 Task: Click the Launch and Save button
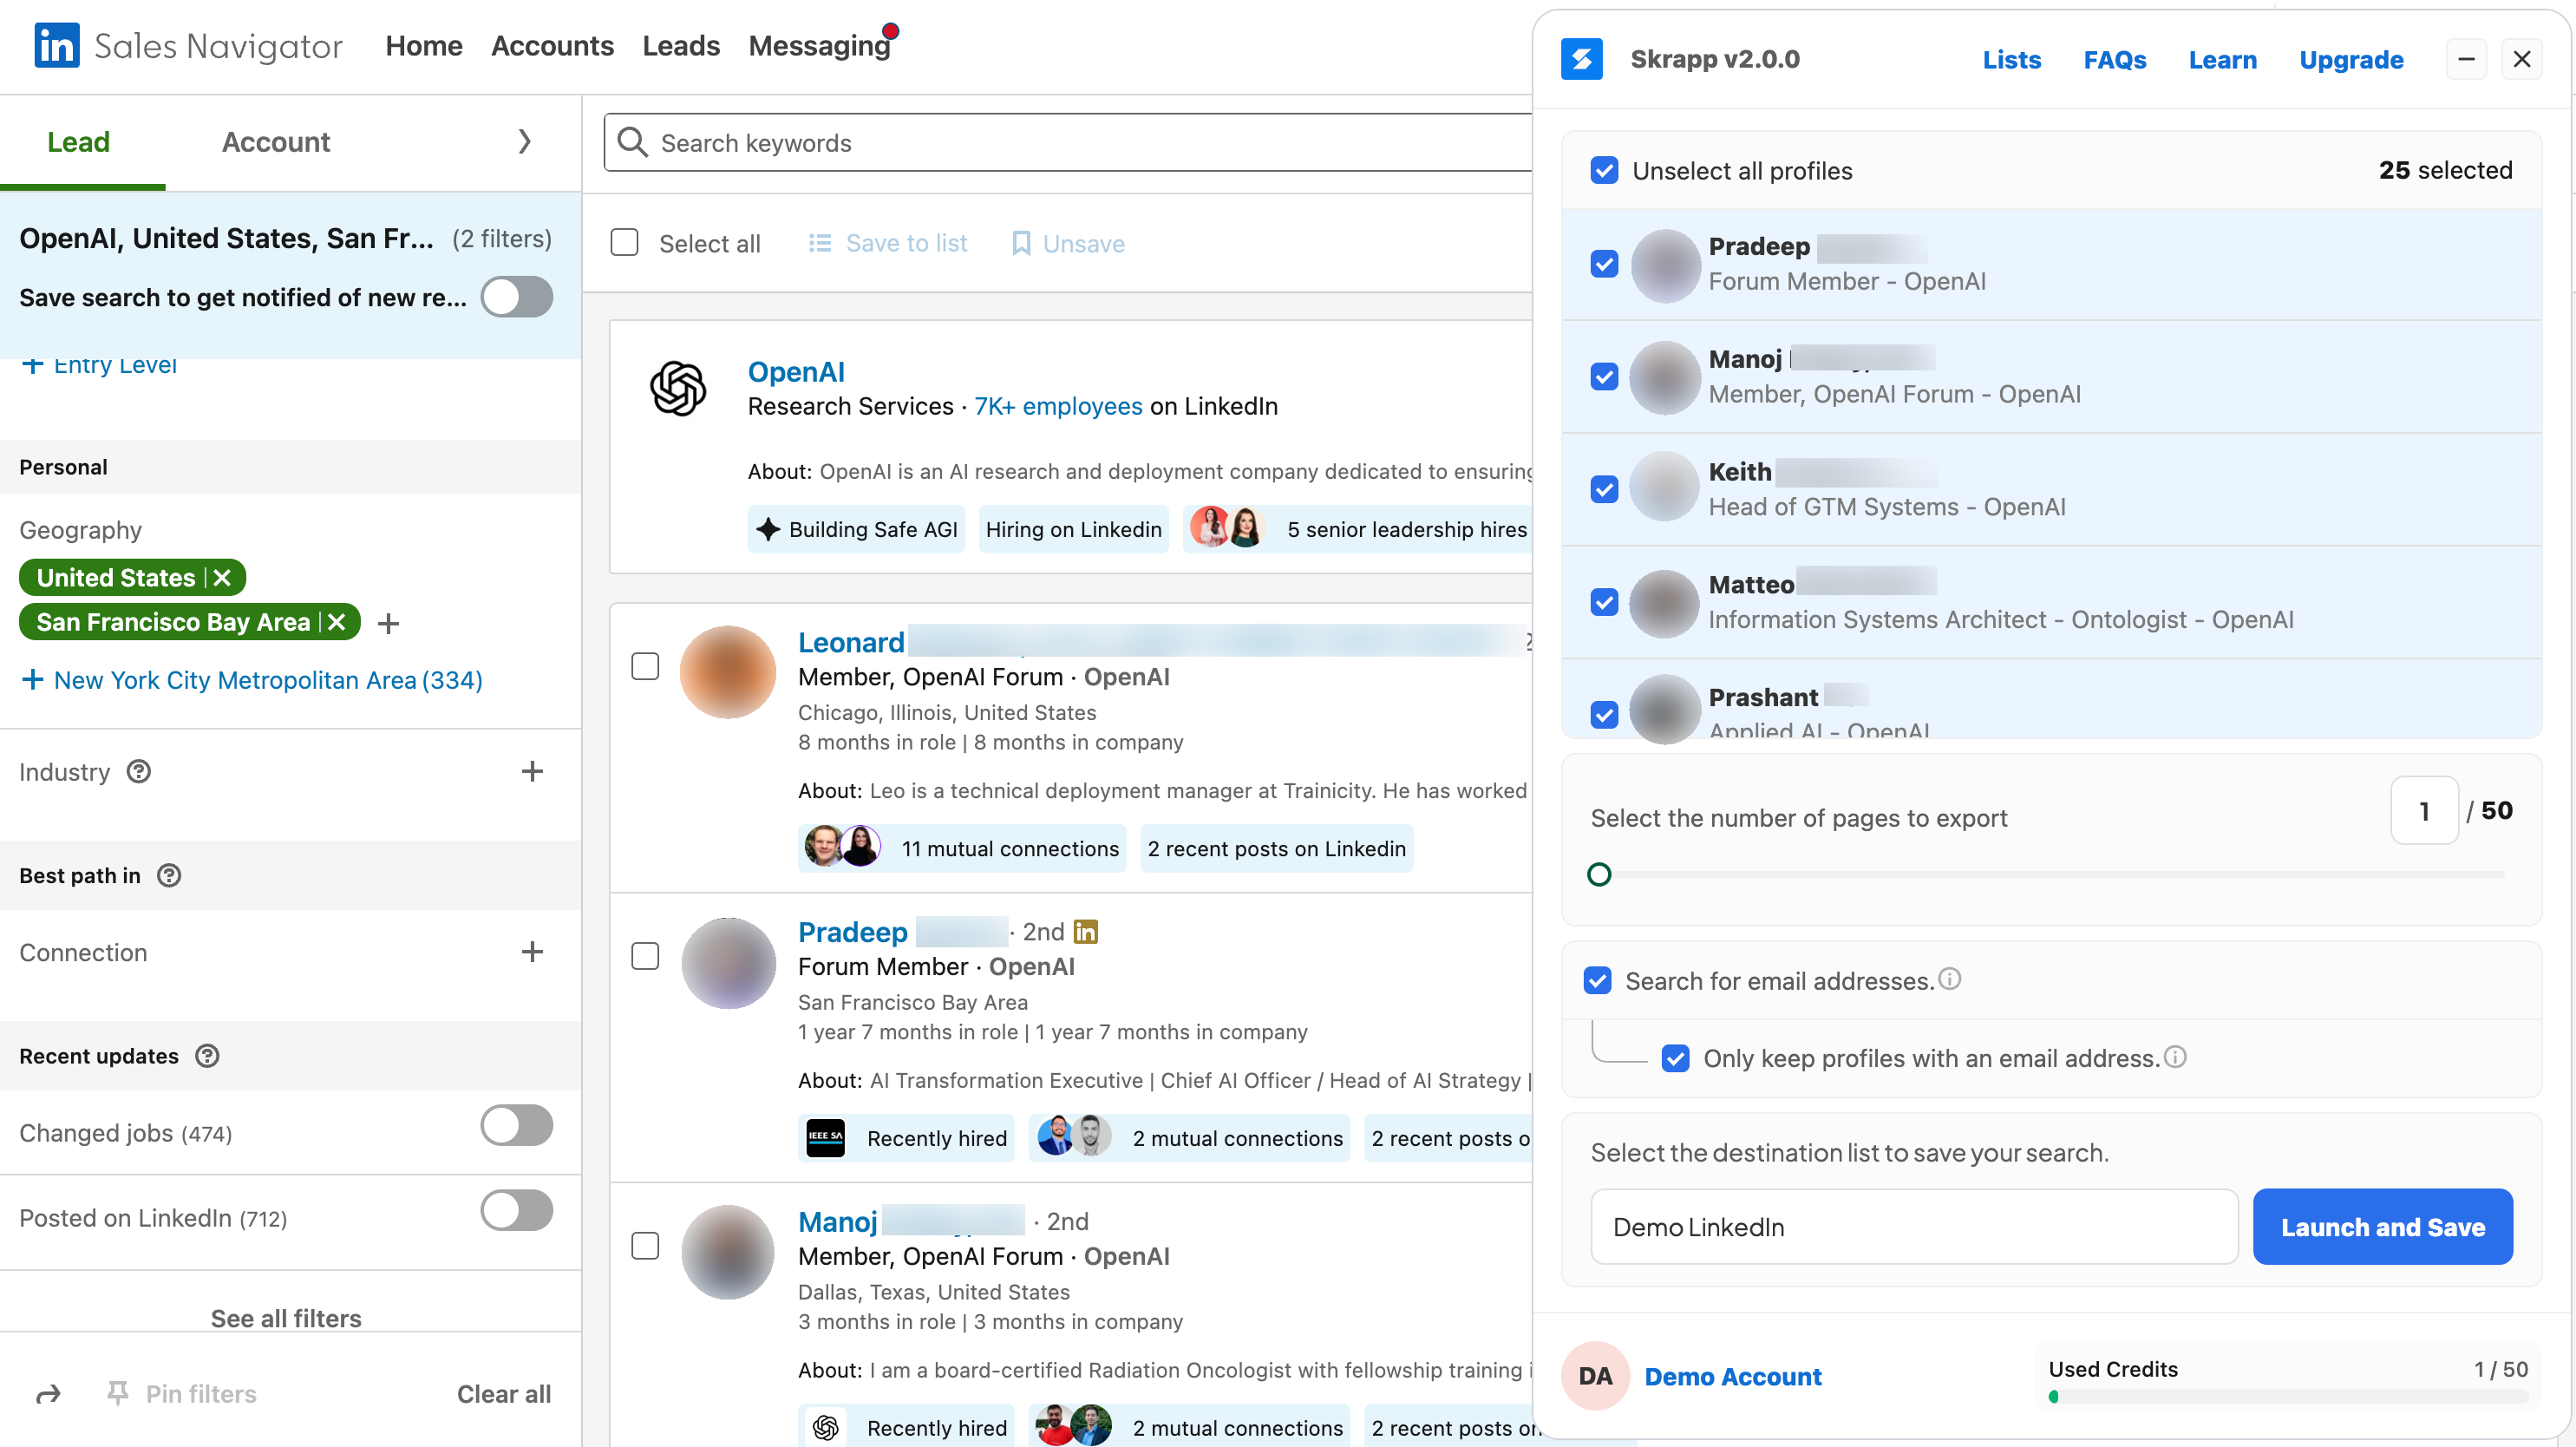coord(2382,1226)
